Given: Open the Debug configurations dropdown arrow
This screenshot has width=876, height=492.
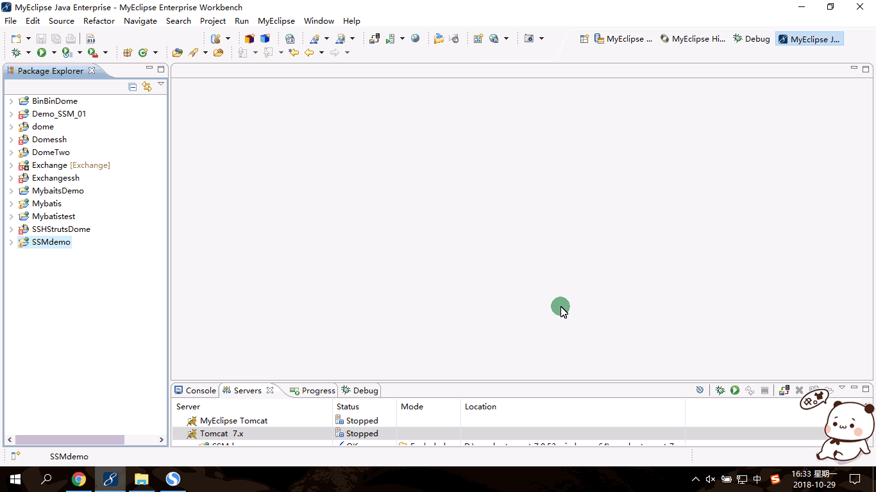Looking at the screenshot, I should [28, 53].
